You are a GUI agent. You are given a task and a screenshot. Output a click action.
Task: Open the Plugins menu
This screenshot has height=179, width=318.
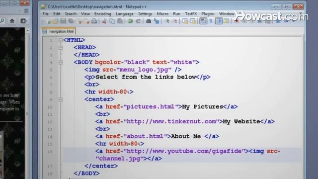208,14
